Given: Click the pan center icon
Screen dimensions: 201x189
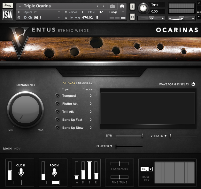Looking at the screenshot, I should pos(151,18).
